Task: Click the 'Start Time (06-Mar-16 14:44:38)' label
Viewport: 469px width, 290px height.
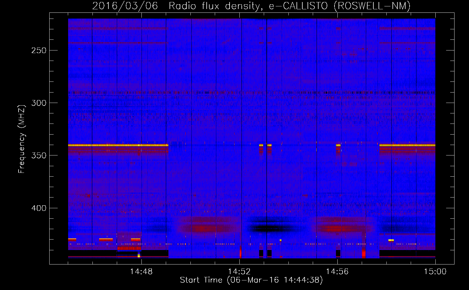Action: 251,280
